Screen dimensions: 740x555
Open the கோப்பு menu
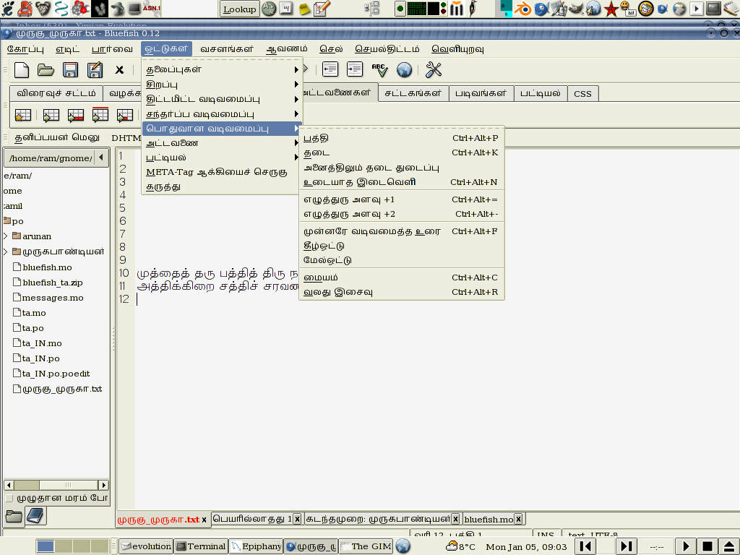(x=25, y=49)
